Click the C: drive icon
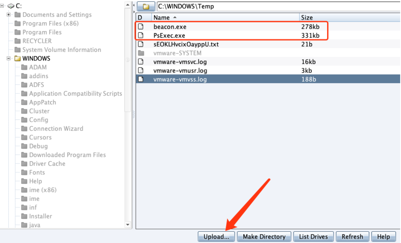 coord(11,6)
